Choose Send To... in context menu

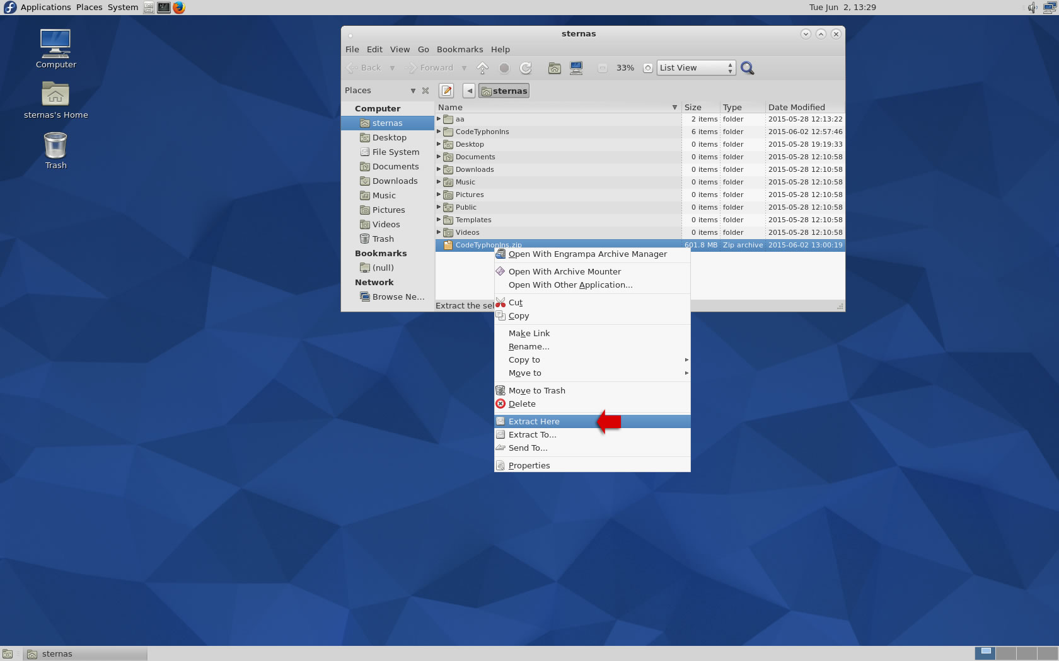[593, 448]
